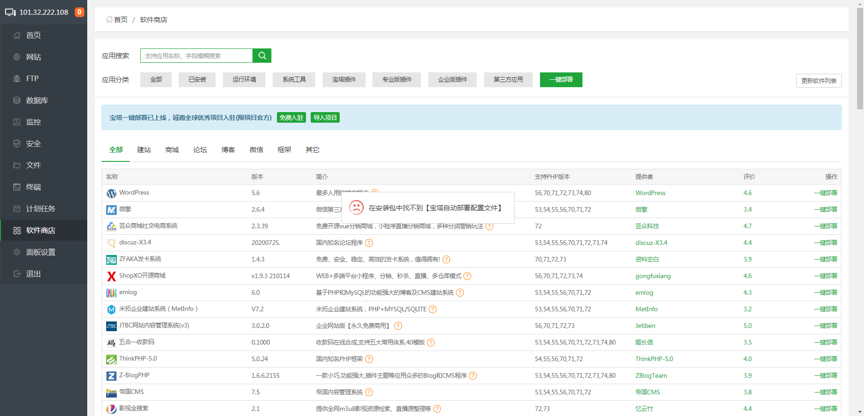This screenshot has height=416, width=864.
Task: Open 计划任务 in the sidebar
Action: click(x=43, y=208)
